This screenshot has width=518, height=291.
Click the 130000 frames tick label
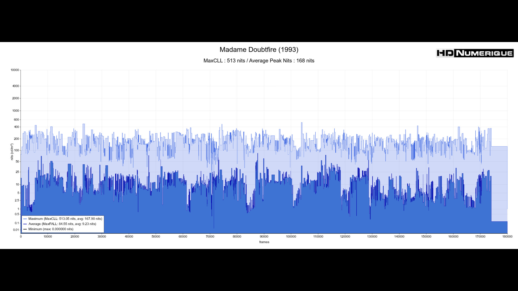click(x=372, y=237)
